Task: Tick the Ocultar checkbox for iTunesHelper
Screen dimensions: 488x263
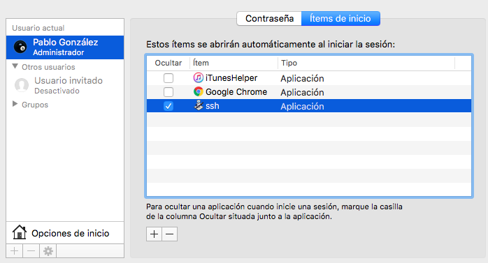Action: tap(168, 78)
